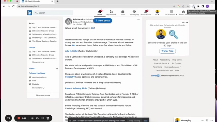The height and width of the screenshot is (122, 217).
Task: Open the Messaging tab in navbar
Action: (134, 13)
